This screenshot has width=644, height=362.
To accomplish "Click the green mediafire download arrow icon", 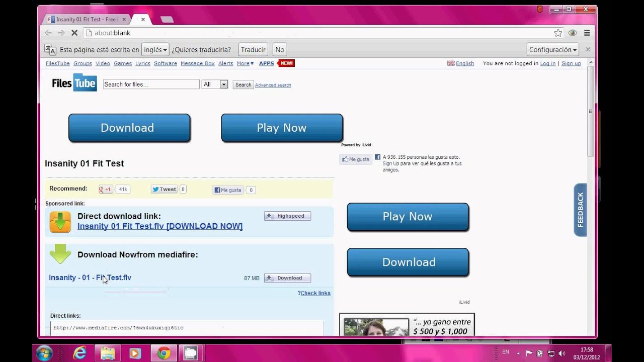I will coord(60,254).
